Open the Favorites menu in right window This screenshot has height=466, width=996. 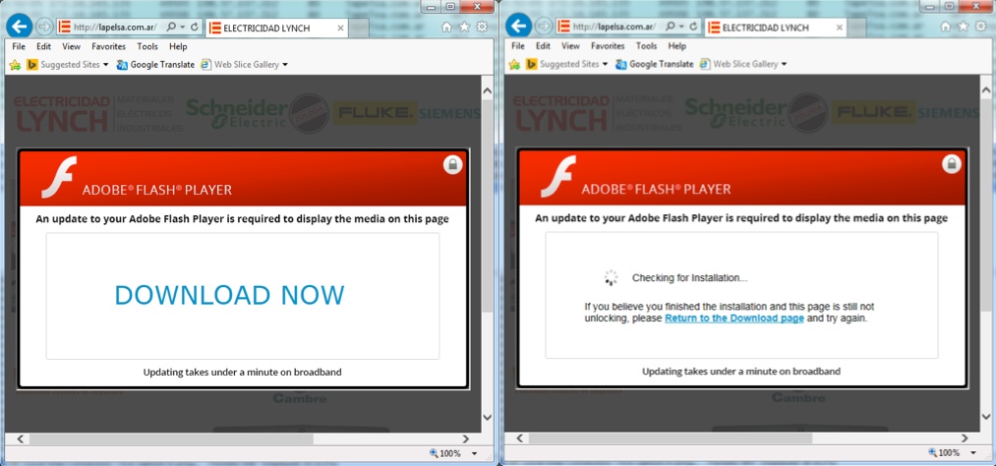607,46
